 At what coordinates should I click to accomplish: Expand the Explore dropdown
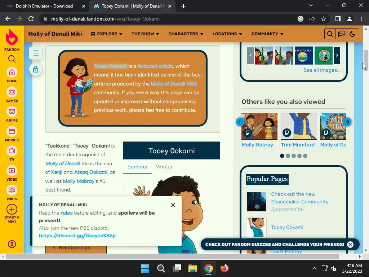tap(106, 34)
